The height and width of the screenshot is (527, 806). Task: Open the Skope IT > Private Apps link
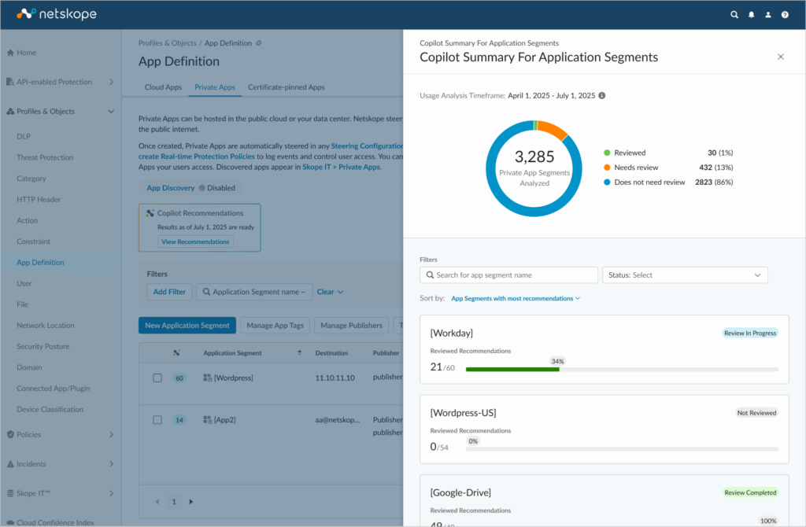[x=342, y=167]
